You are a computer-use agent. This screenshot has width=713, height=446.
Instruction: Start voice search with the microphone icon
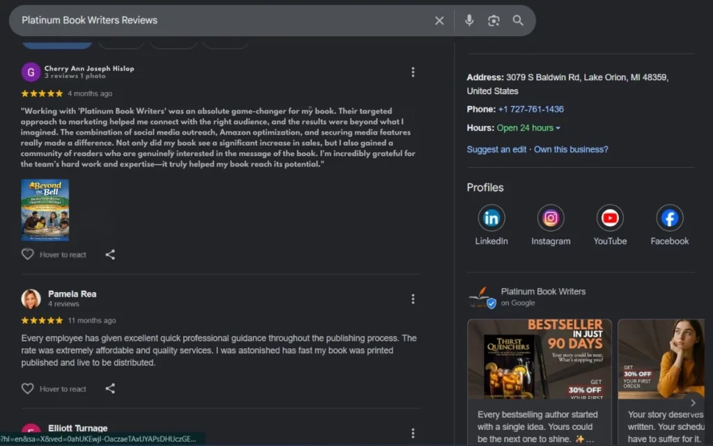coord(469,21)
